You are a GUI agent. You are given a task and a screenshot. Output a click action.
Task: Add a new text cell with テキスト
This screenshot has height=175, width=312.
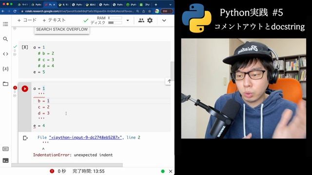(x=54, y=20)
